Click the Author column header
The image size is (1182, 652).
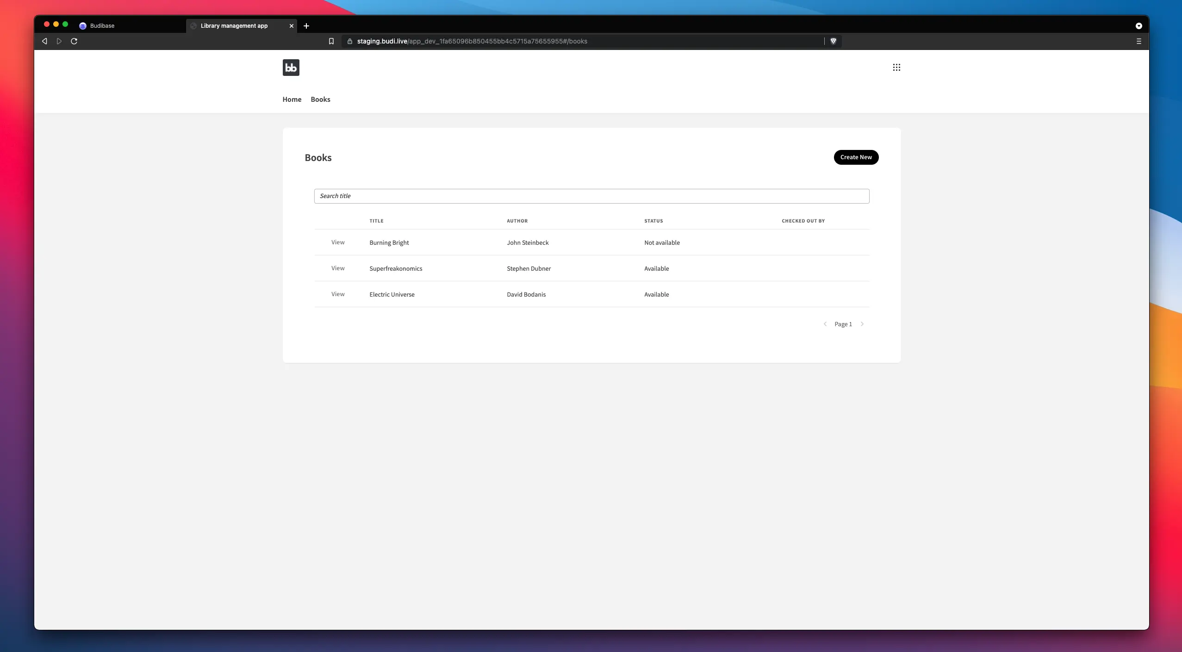517,221
